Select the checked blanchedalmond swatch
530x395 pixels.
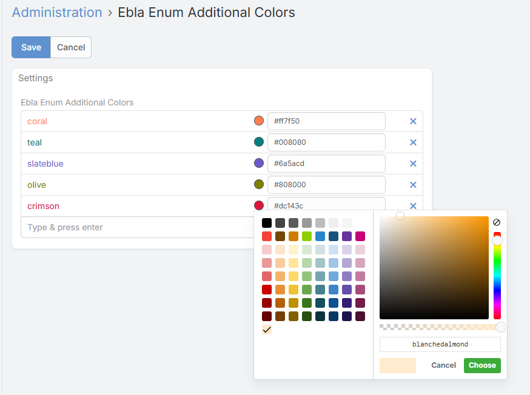[267, 330]
